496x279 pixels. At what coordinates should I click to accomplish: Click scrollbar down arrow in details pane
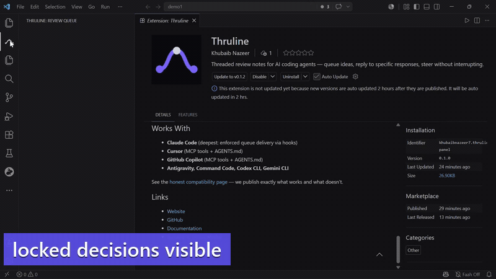(x=398, y=267)
